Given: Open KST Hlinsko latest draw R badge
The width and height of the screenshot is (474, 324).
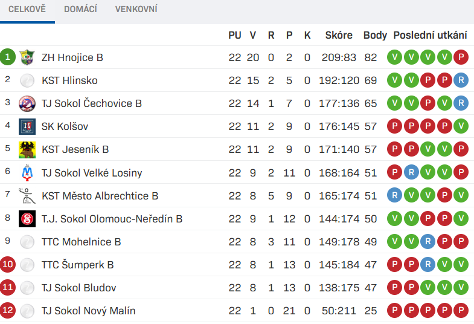Looking at the screenshot, I should (x=461, y=80).
